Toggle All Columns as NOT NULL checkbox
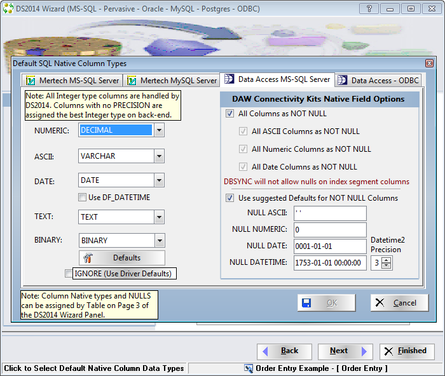The width and height of the screenshot is (445, 376). coord(229,114)
